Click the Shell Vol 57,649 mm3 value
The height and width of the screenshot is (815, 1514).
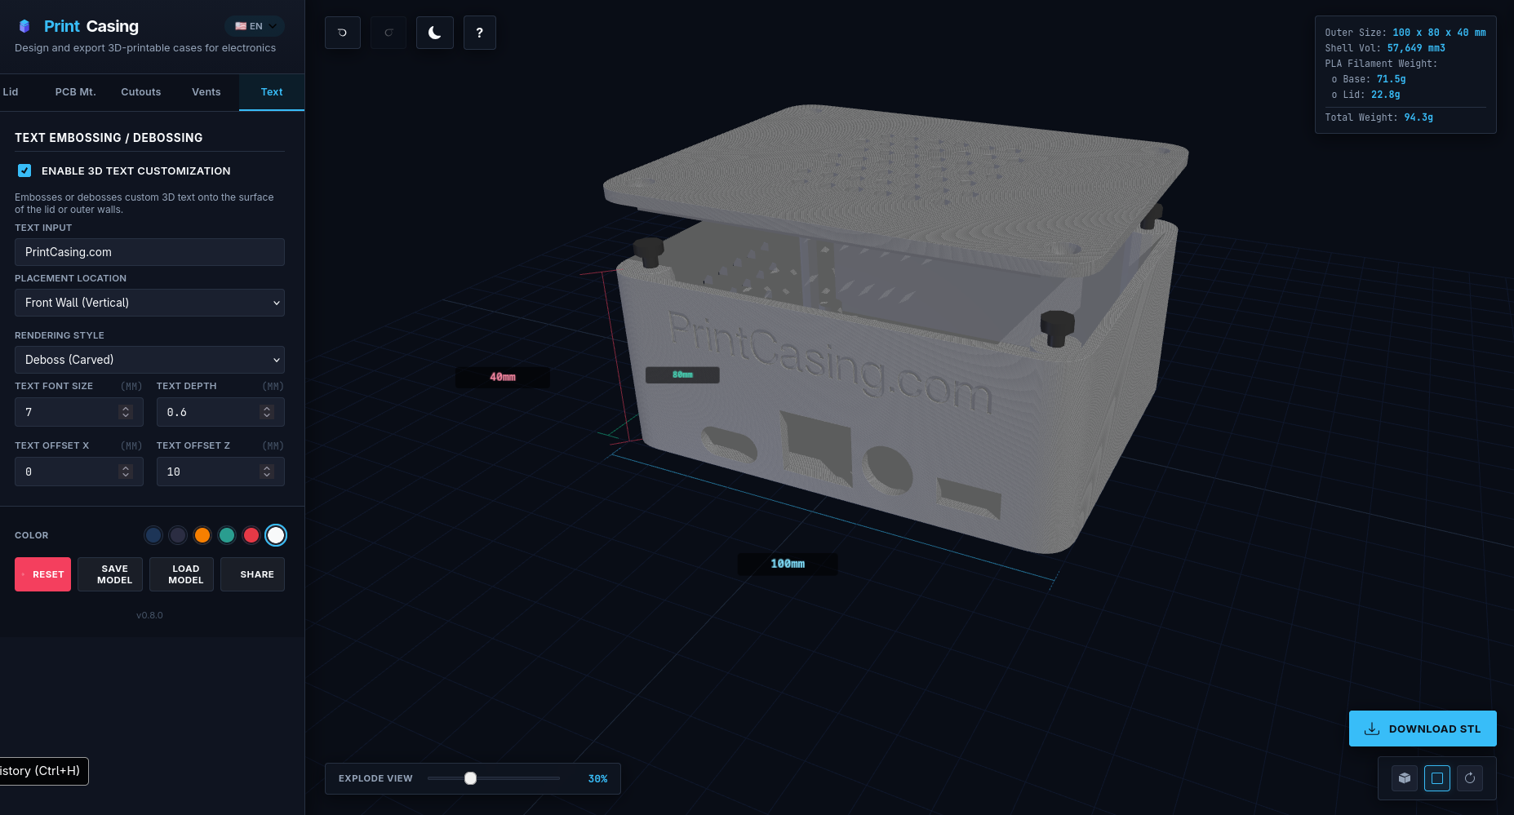(1416, 48)
